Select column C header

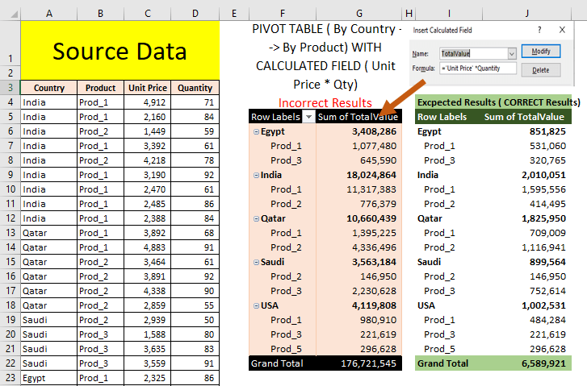coord(148,14)
